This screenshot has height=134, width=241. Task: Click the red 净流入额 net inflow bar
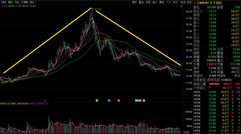click(214, 84)
